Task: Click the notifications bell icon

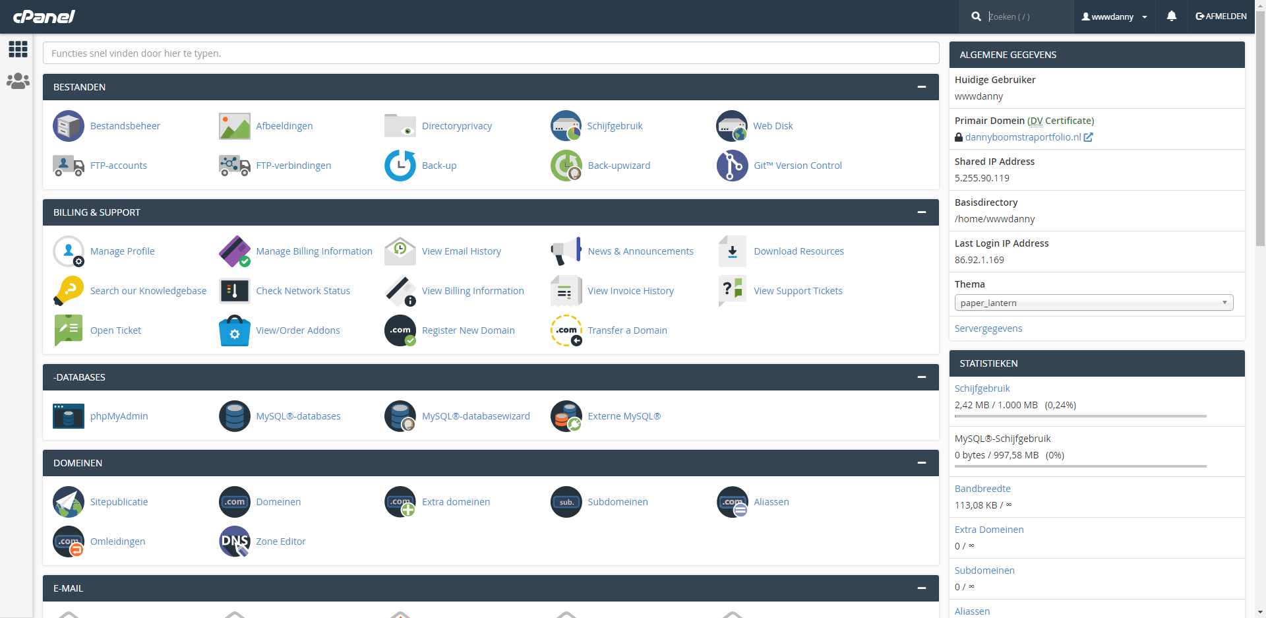Action: 1171,16
